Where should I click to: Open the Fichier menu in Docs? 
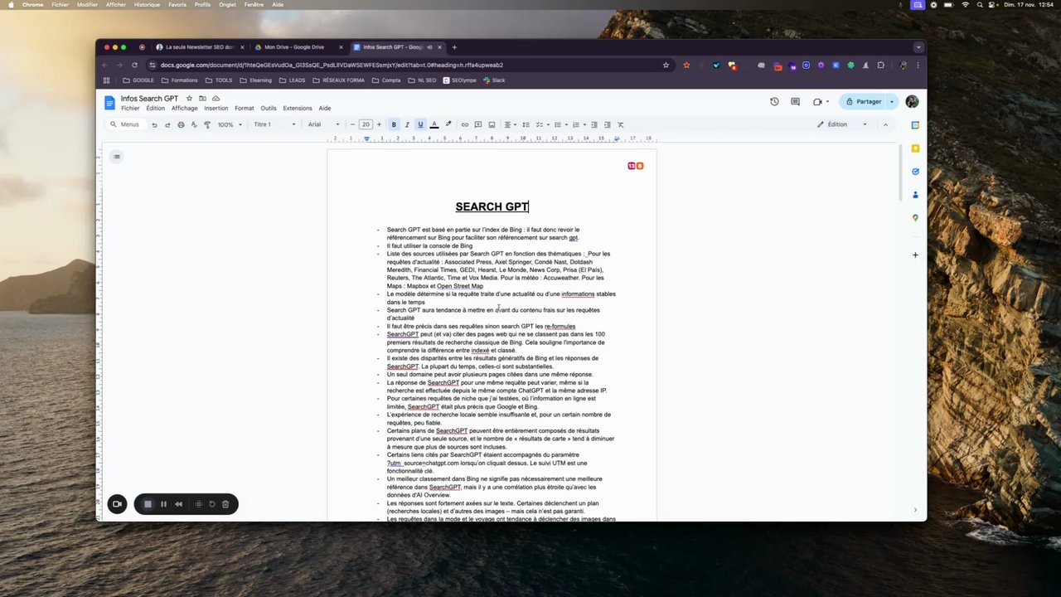pyautogui.click(x=130, y=109)
